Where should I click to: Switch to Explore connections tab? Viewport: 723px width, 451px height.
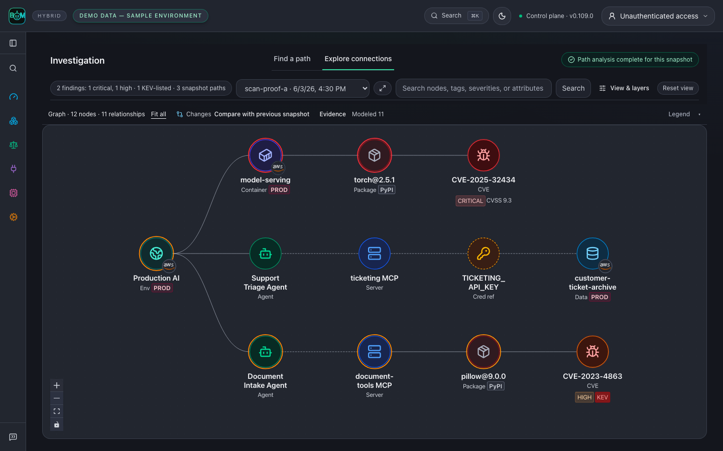tap(358, 59)
